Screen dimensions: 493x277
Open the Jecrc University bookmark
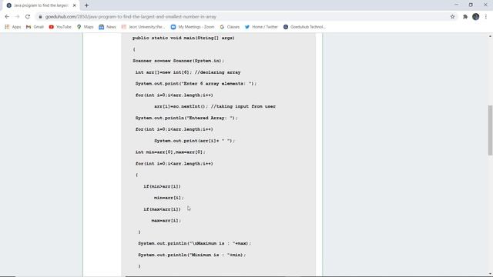pos(143,27)
